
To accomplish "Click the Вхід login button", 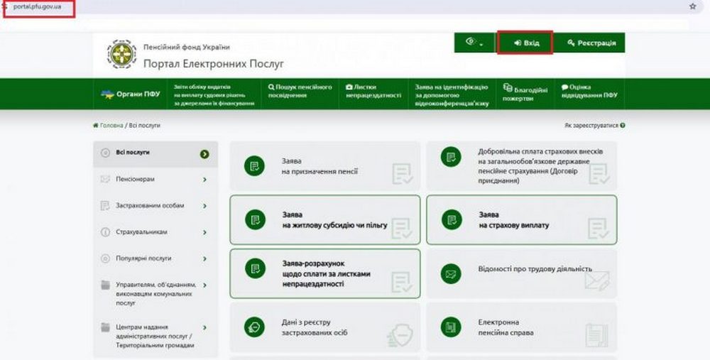I will pos(525,43).
